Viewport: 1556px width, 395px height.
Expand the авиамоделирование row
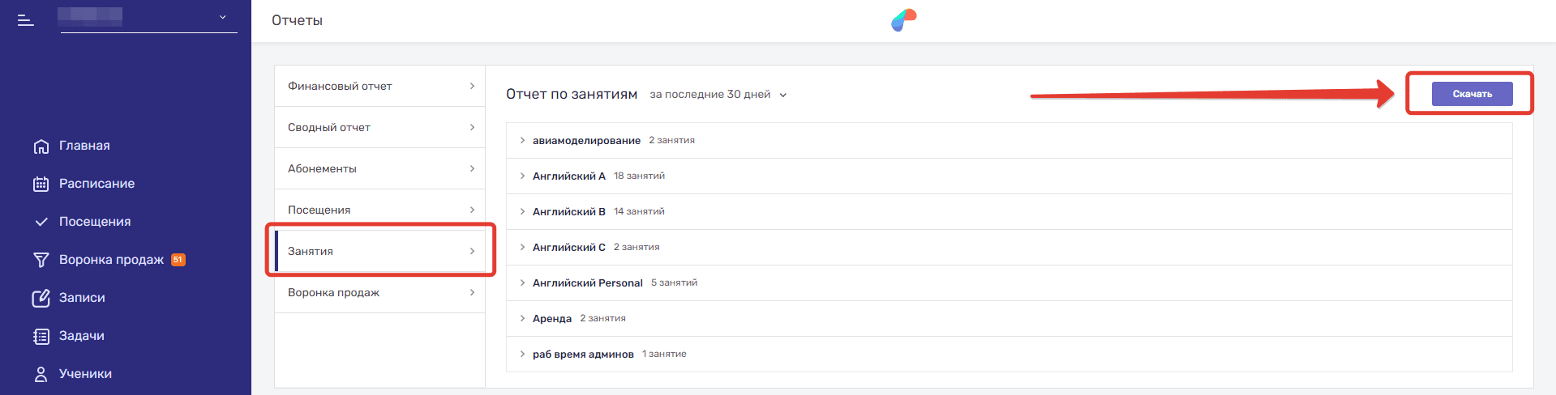click(522, 140)
